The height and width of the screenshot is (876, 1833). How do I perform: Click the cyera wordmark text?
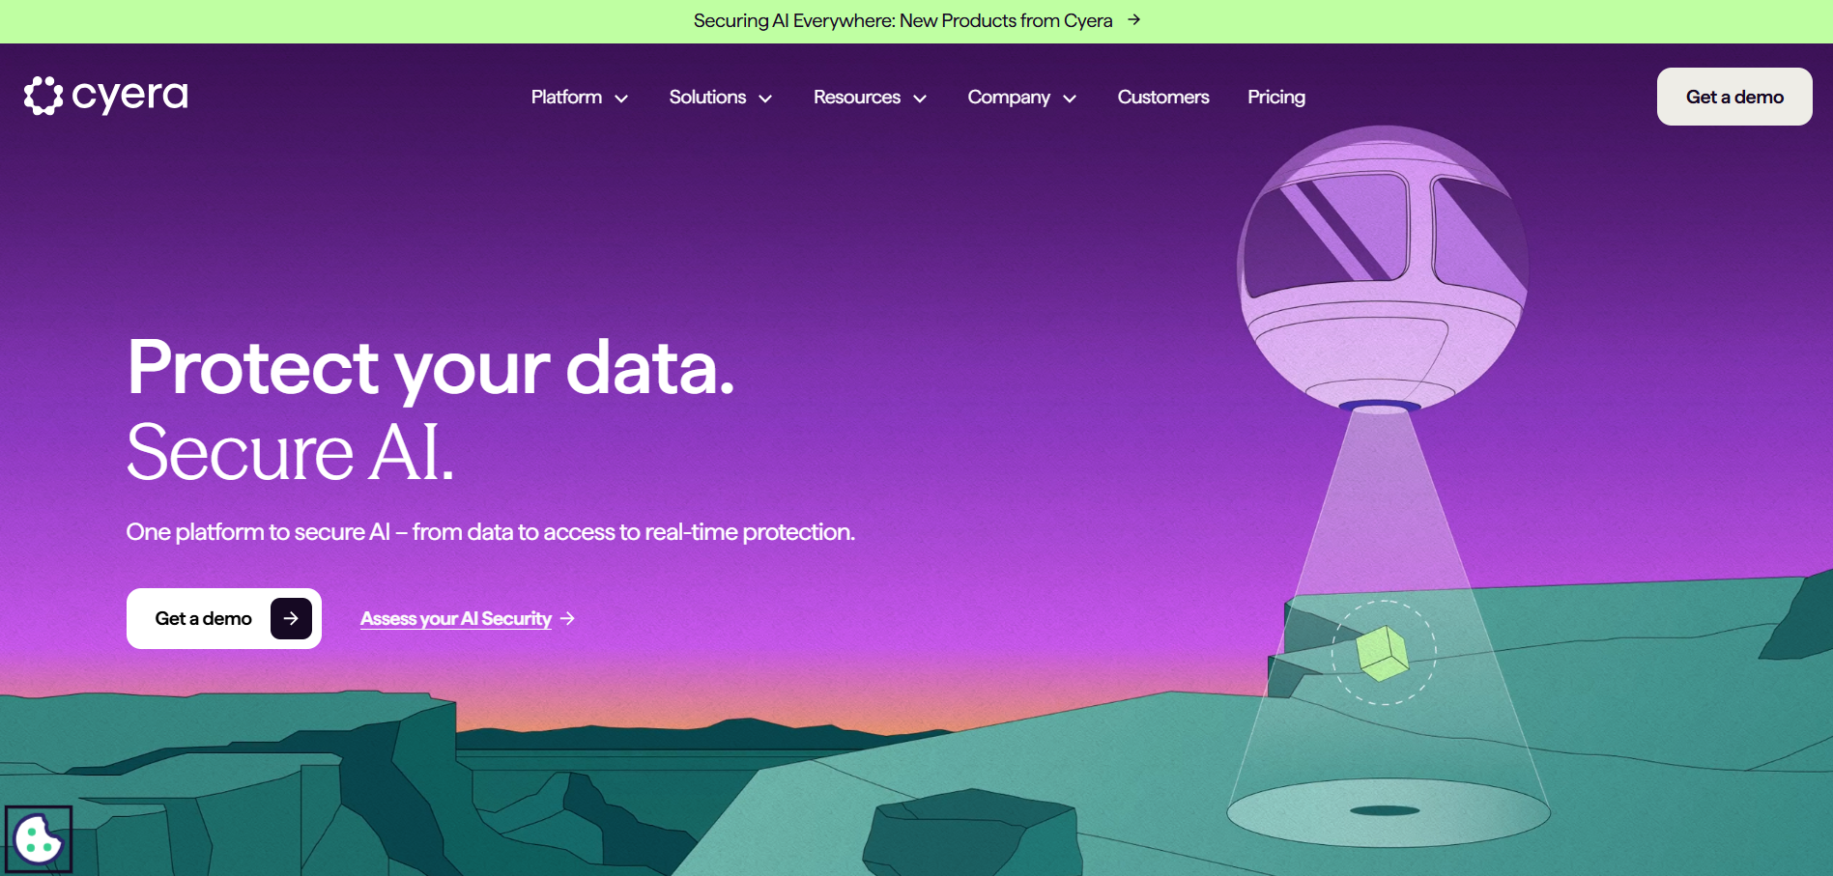[x=129, y=96]
